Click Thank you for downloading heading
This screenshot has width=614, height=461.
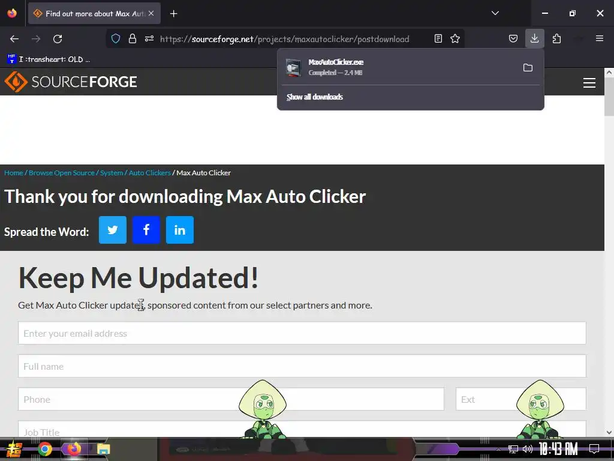point(185,196)
